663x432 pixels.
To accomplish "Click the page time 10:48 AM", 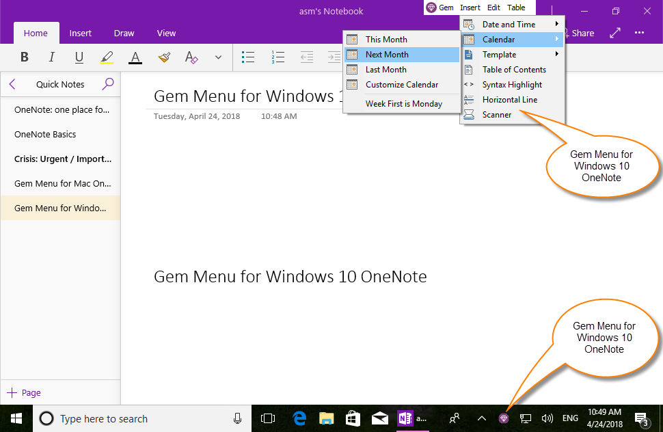I will pos(279,116).
